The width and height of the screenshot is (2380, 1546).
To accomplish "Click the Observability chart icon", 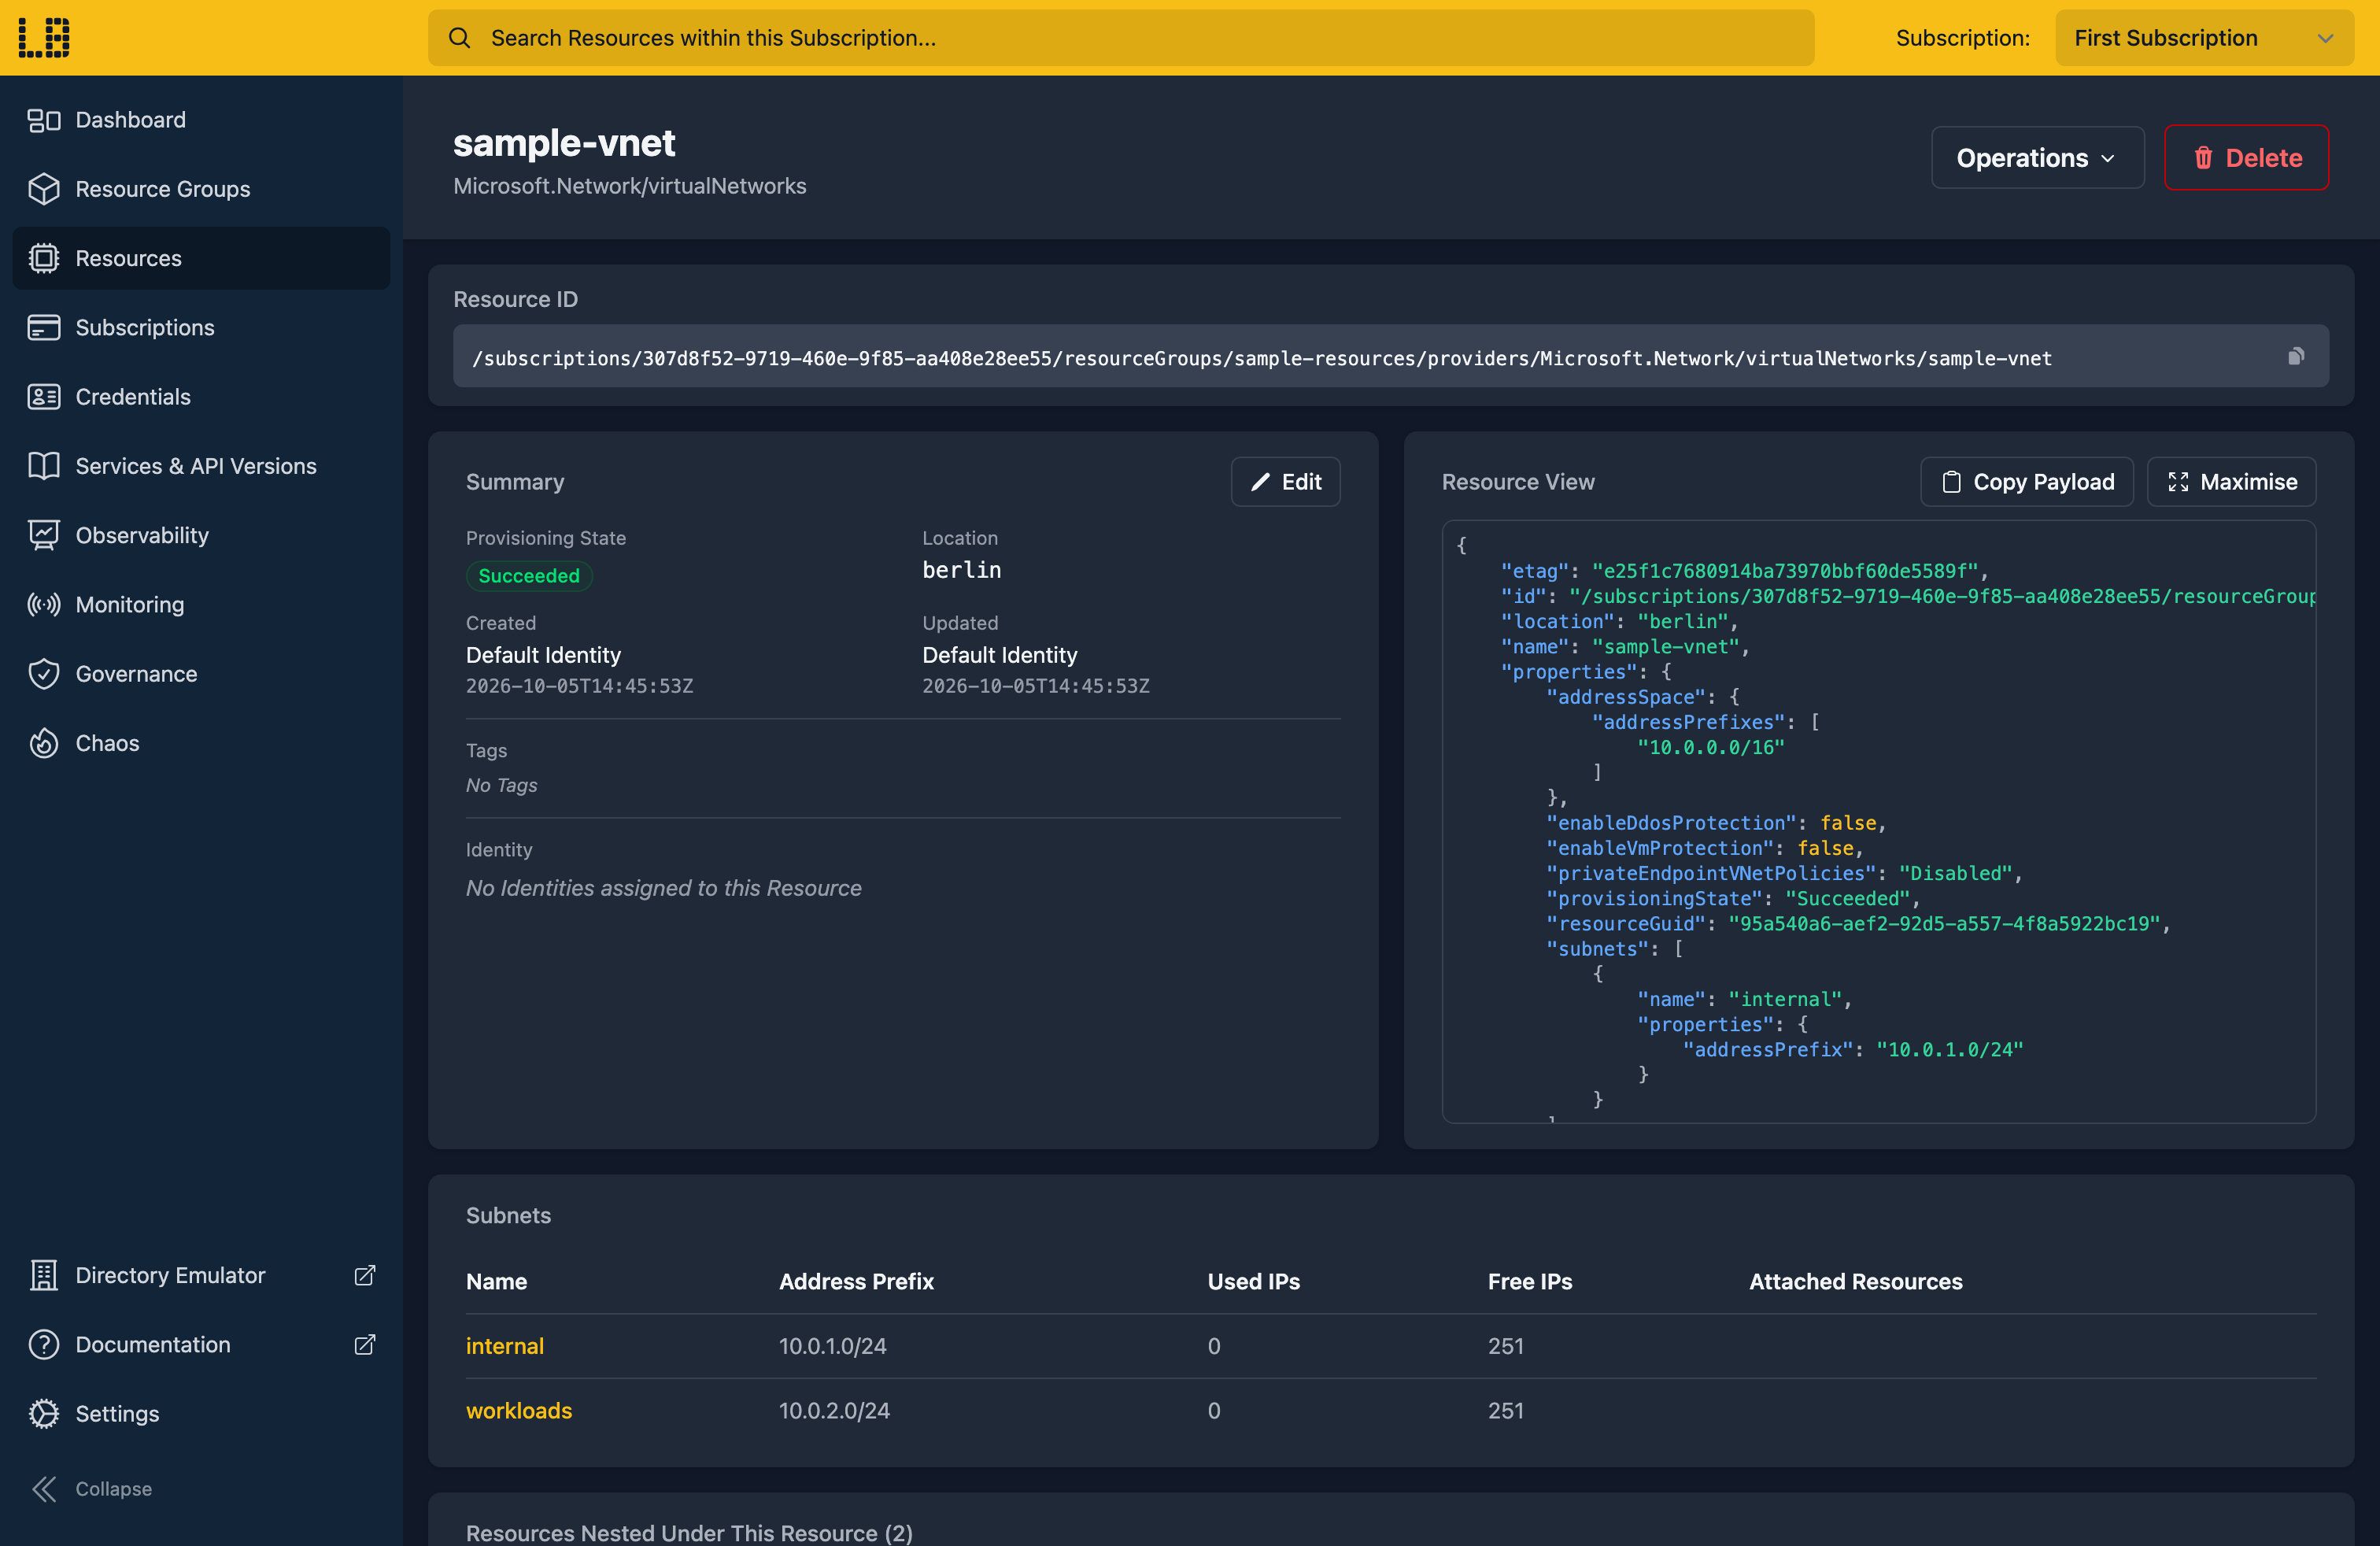I will pyautogui.click(x=44, y=535).
